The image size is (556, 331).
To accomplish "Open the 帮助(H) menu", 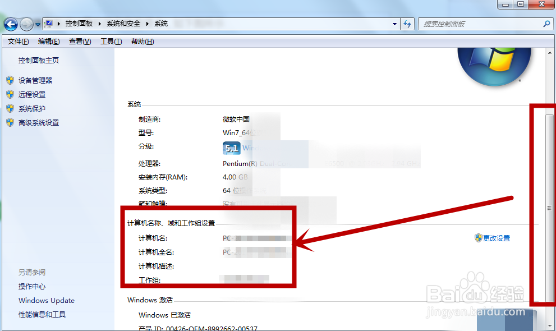I will click(143, 42).
